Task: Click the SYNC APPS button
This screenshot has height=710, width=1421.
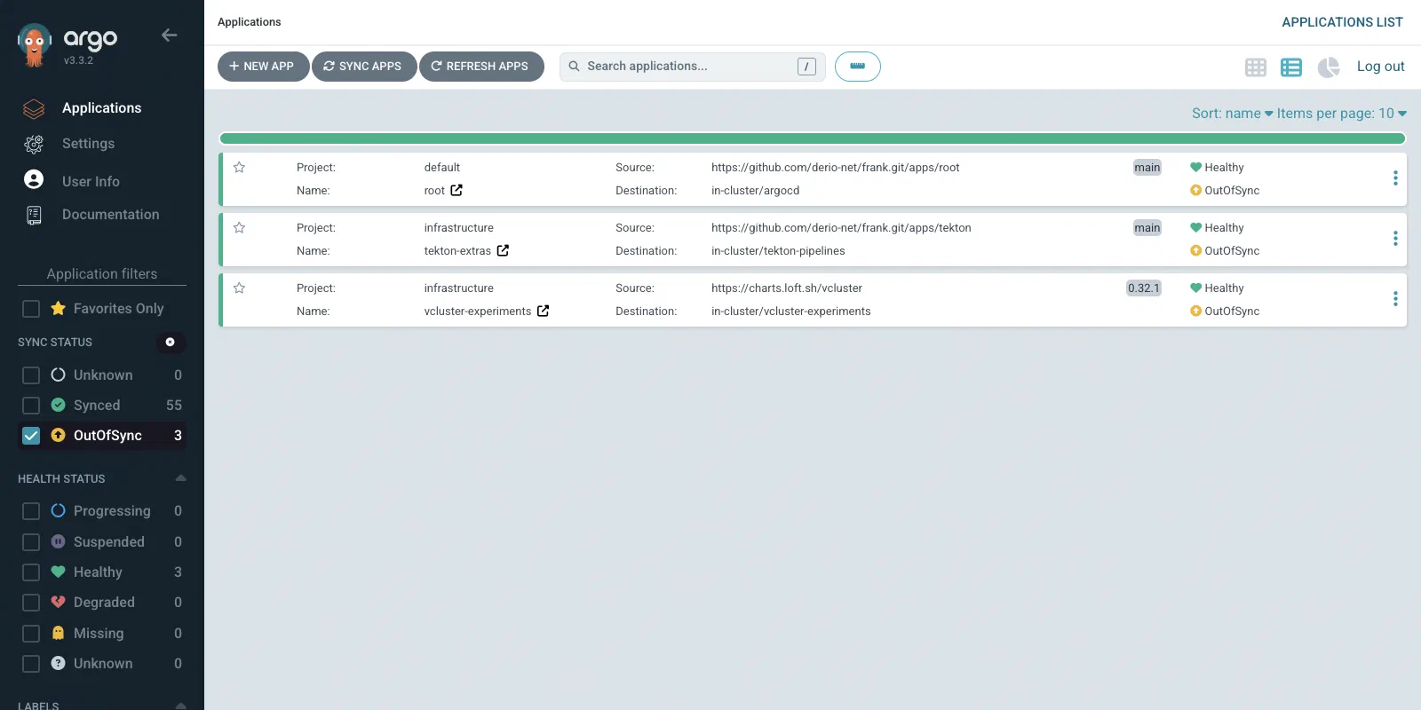Action: 364,67
